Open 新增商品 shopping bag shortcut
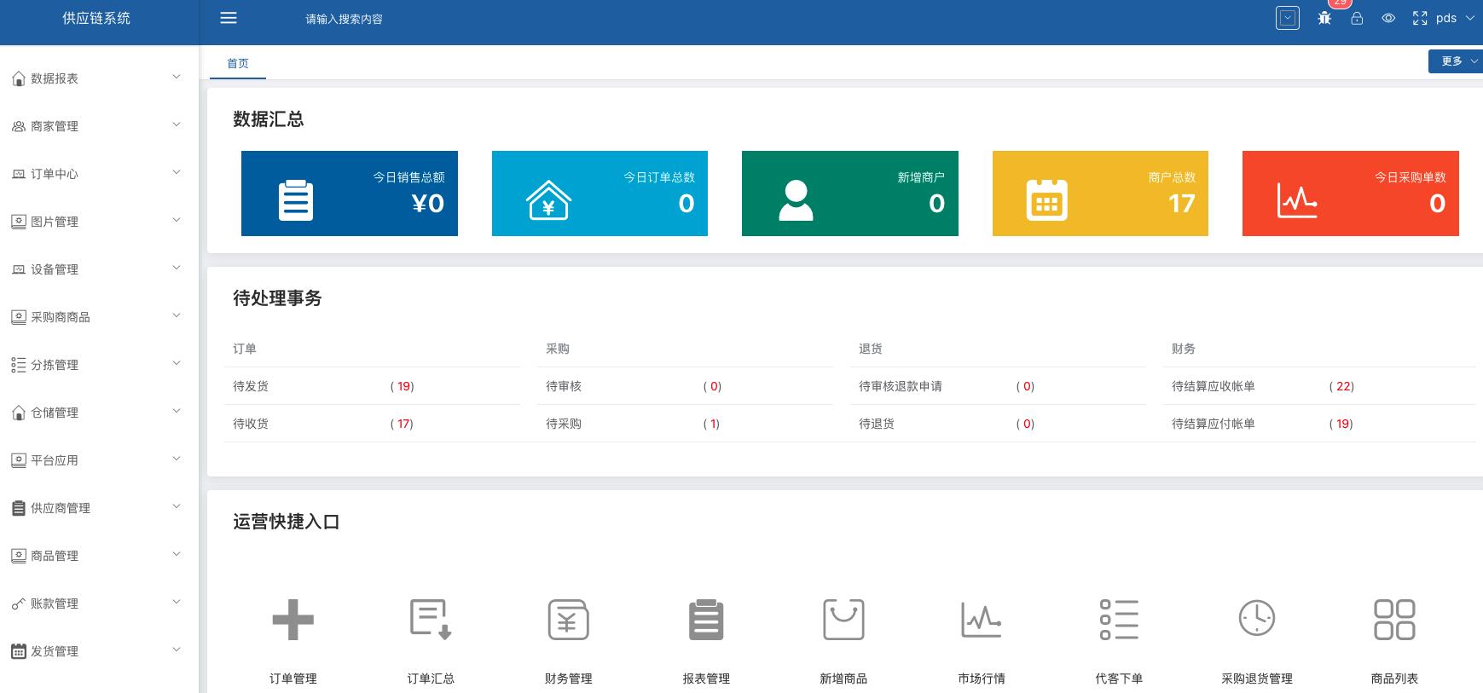This screenshot has width=1483, height=693. point(843,620)
